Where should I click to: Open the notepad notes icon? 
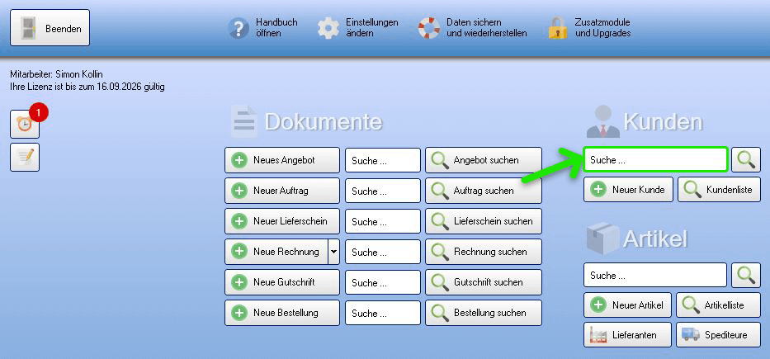point(25,157)
